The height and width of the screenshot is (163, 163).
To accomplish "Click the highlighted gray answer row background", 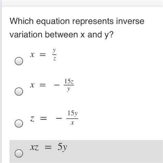I will coord(86,151).
